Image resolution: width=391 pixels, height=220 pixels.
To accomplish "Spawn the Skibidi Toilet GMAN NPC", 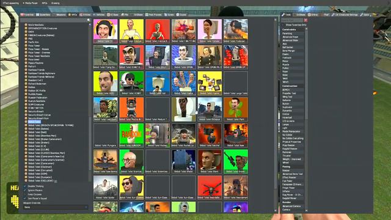I will [183, 57].
